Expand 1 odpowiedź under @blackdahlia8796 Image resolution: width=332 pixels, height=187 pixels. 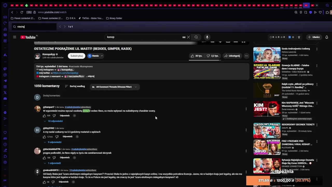(x=52, y=163)
